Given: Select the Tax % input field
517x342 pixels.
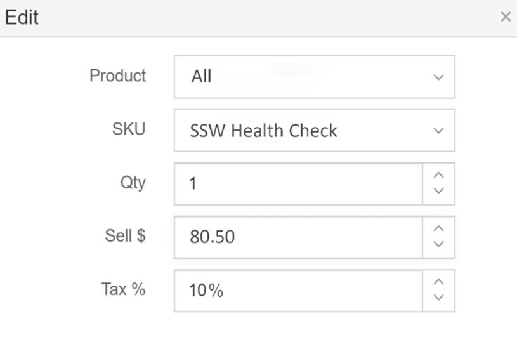Looking at the screenshot, I should click(298, 291).
